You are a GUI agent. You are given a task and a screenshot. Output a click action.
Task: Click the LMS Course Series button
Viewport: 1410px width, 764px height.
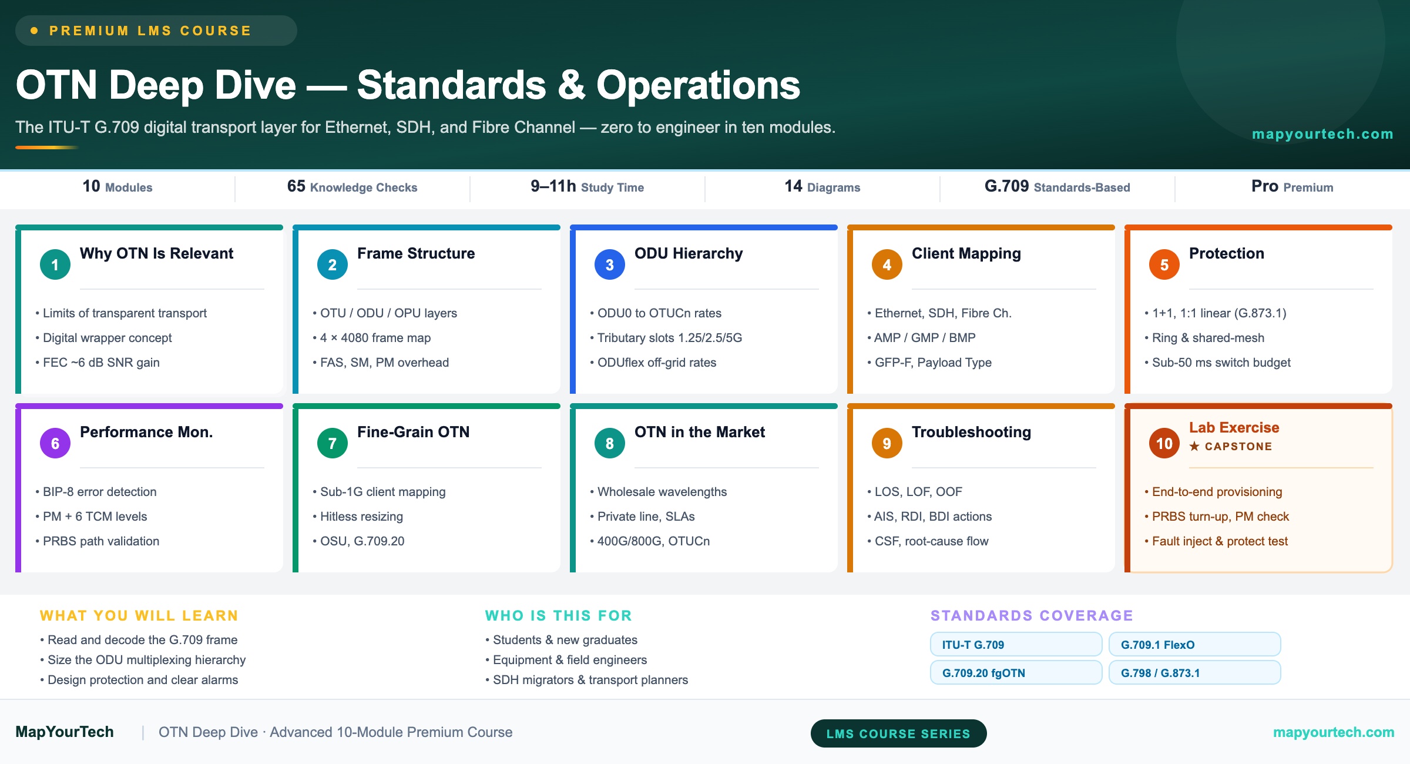pos(898,733)
